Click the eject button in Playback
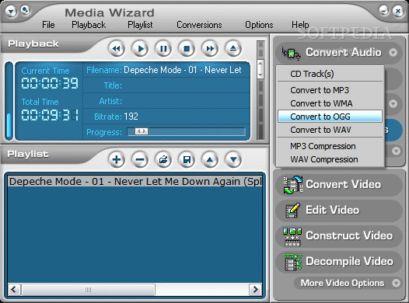The image size is (409, 303). click(233, 49)
